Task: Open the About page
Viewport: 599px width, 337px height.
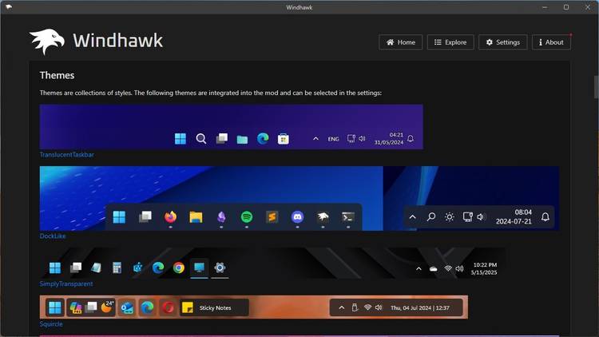Action: pos(551,42)
